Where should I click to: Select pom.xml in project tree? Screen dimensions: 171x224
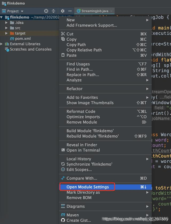click(x=23, y=39)
